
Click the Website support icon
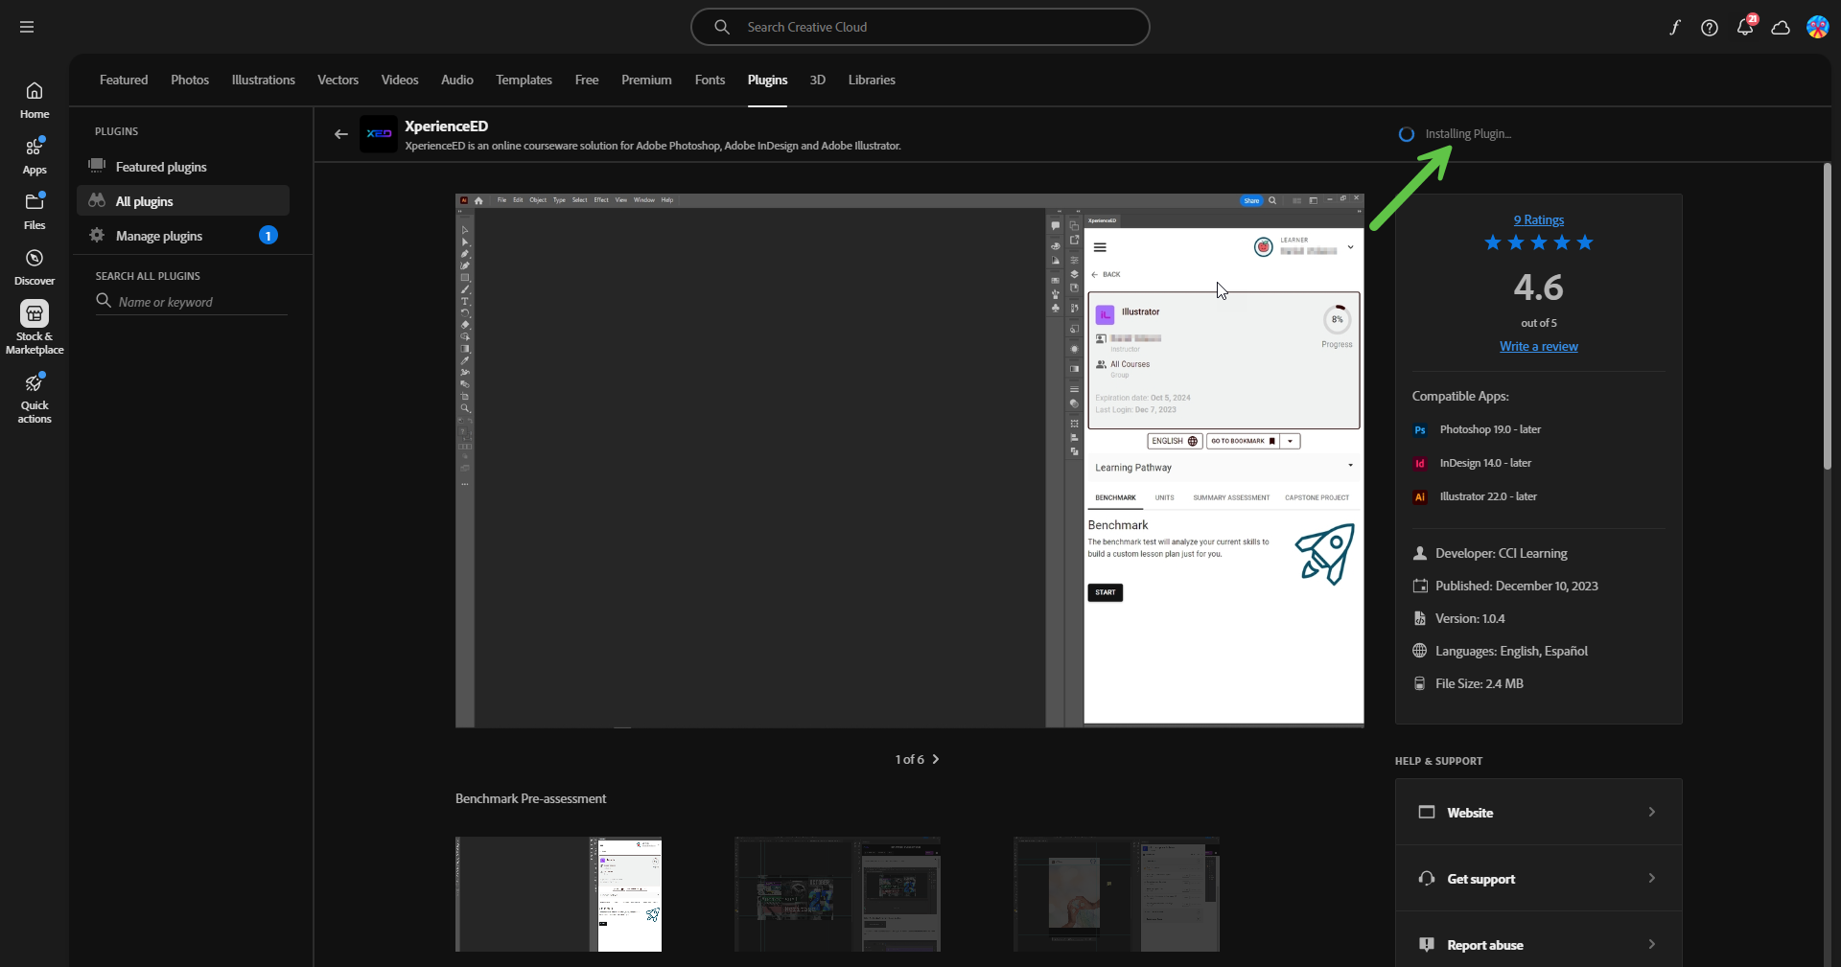click(x=1427, y=812)
